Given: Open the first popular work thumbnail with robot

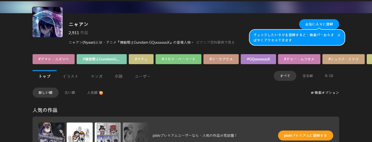Looking at the screenshot, I should point(52,132).
